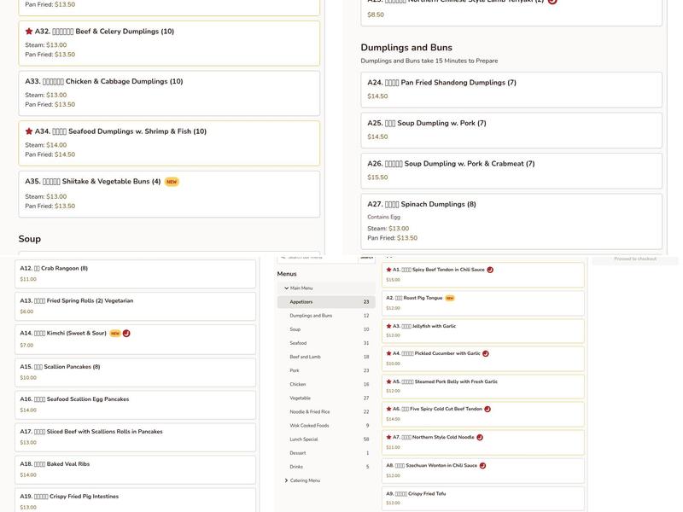This screenshot has height=512, width=683.
Task: Click the NEW badge on Roast Pig Tongue
Action: [x=450, y=298]
